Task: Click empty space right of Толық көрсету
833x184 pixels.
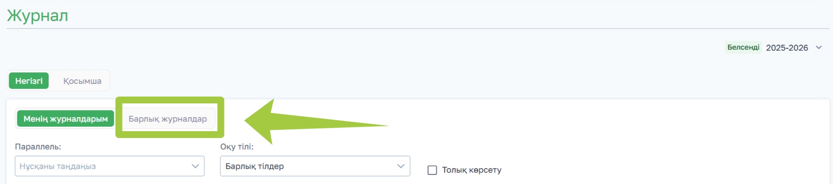Action: (x=640, y=170)
